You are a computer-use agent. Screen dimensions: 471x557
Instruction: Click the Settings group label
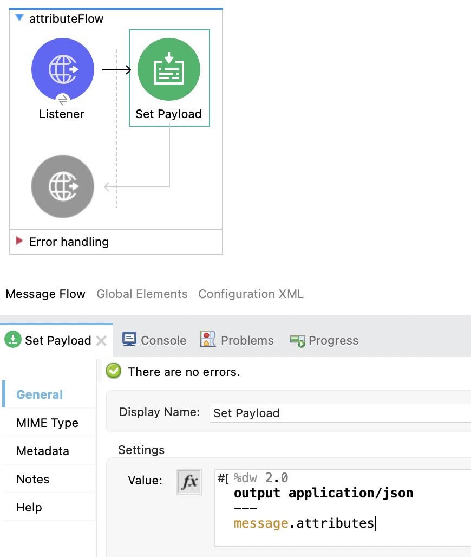[141, 450]
